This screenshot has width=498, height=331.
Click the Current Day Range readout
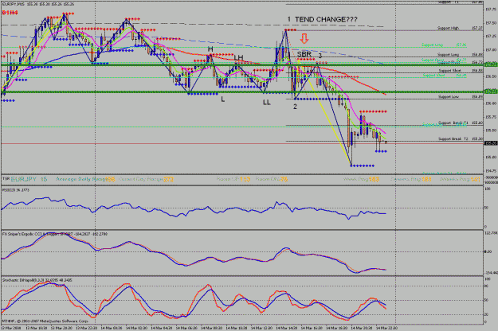146,179
